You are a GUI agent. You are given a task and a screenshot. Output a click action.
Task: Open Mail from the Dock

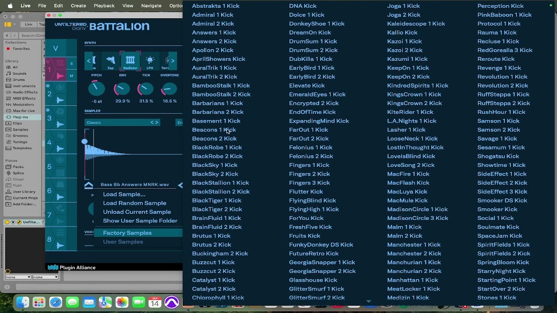pyautogui.click(x=89, y=302)
